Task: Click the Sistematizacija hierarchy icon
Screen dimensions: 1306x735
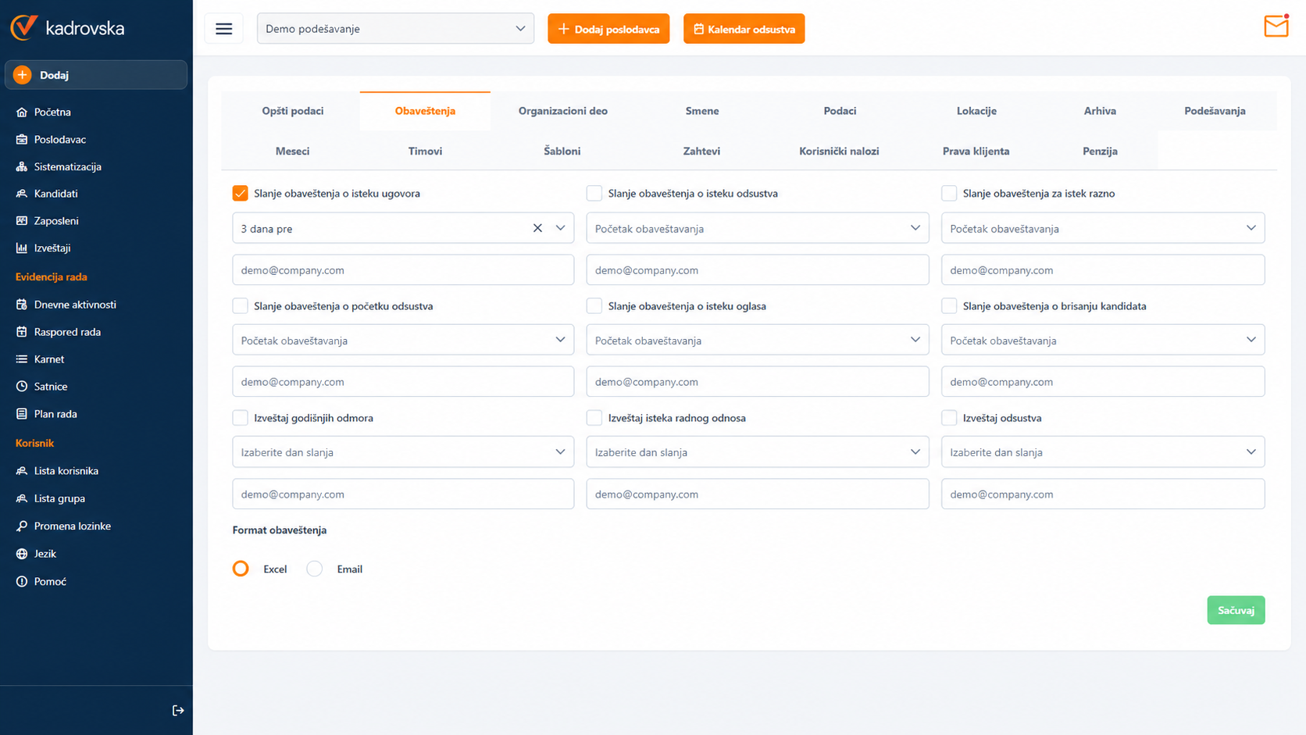Action: tap(22, 166)
